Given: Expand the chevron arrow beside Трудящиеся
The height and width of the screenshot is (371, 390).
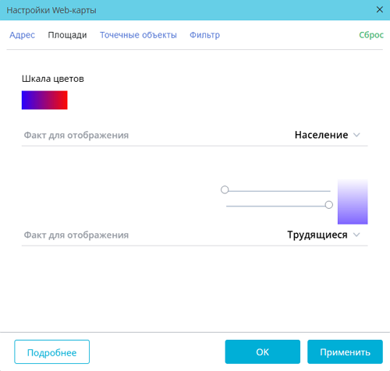Looking at the screenshot, I should click(356, 235).
